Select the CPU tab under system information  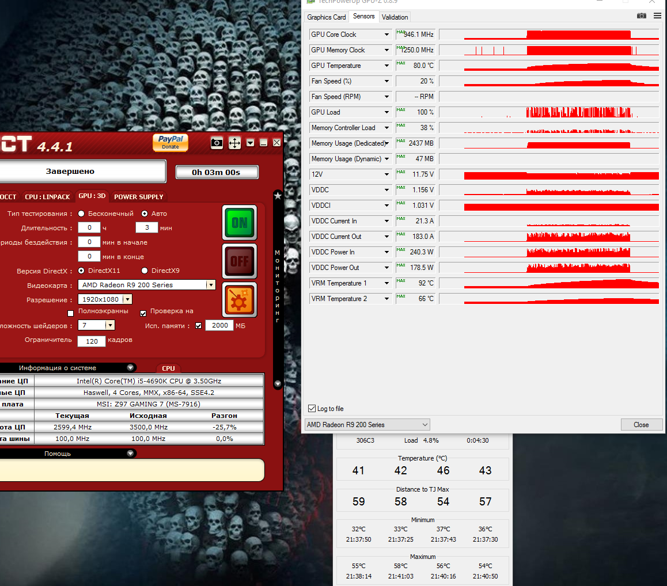point(168,368)
